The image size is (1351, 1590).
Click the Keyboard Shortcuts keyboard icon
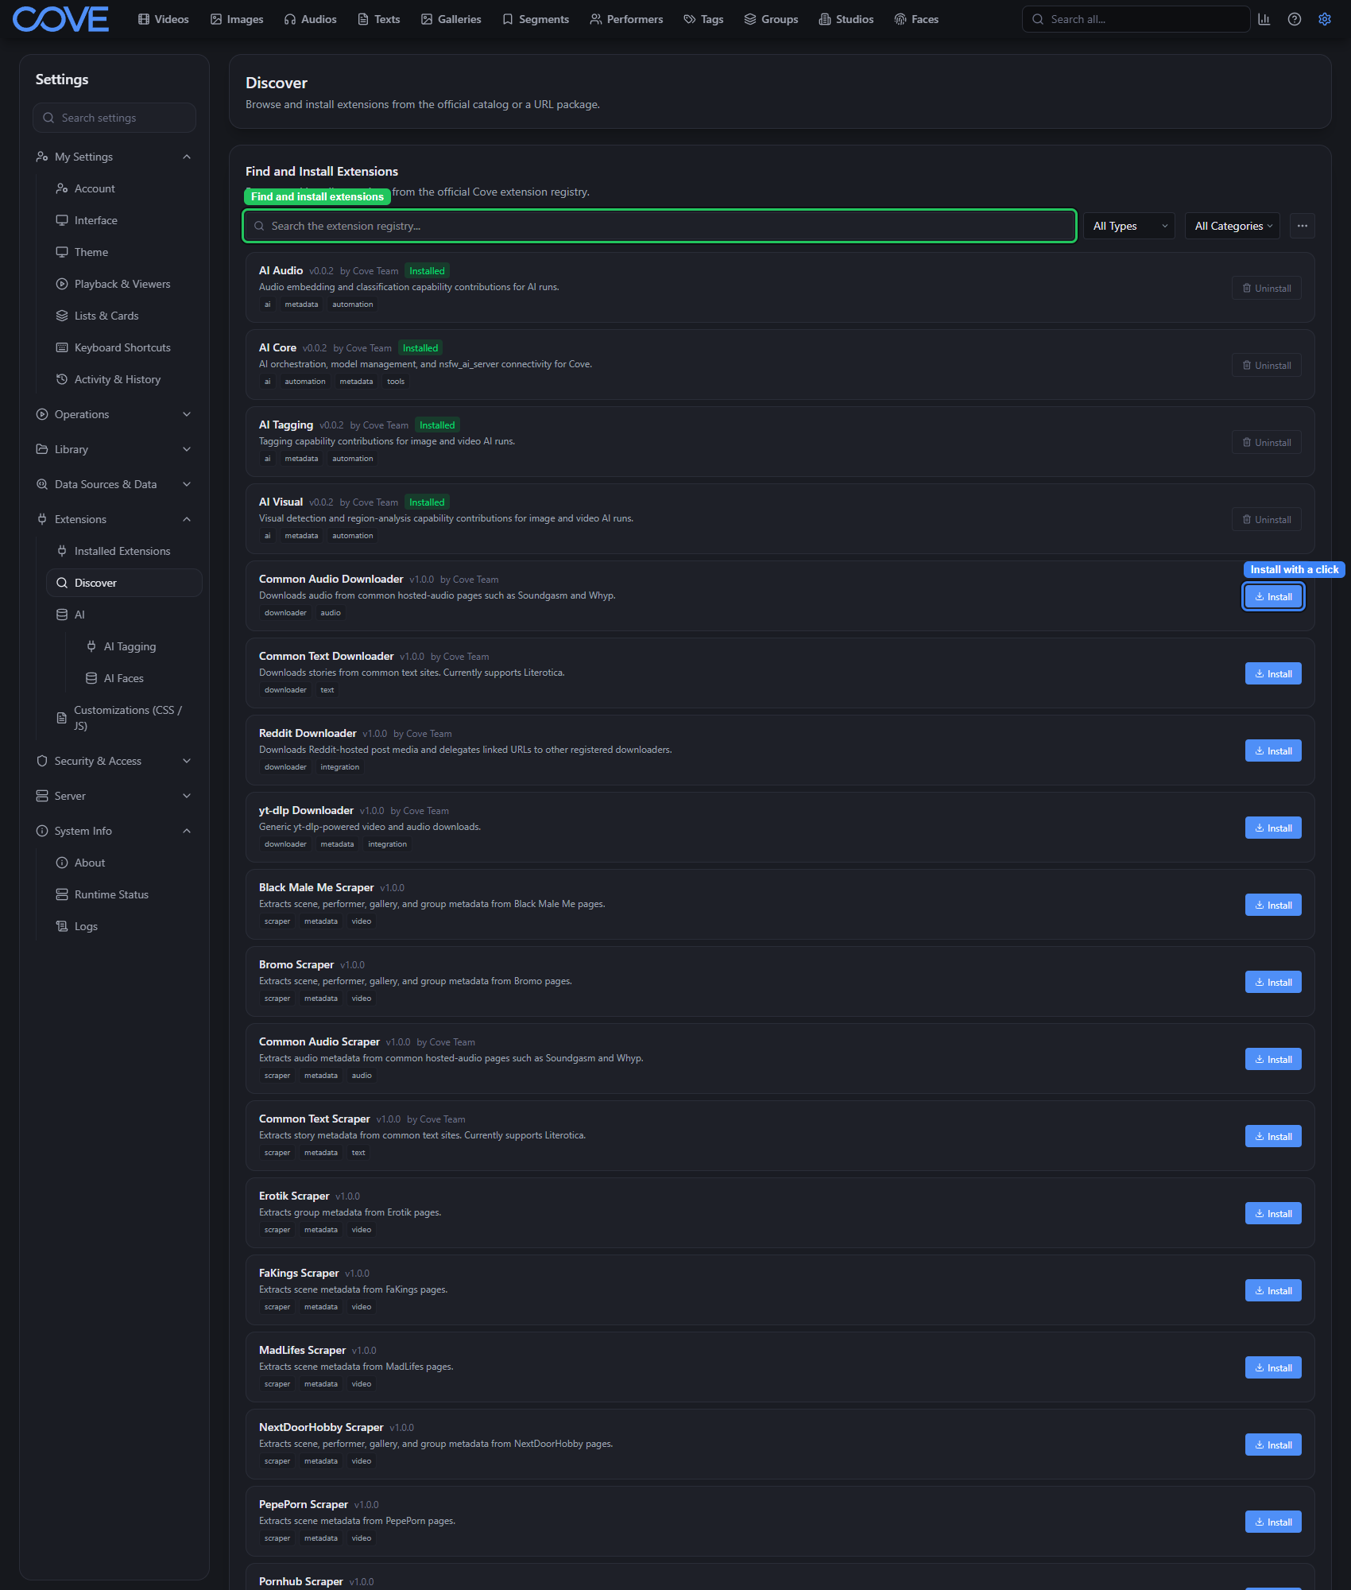(x=62, y=347)
